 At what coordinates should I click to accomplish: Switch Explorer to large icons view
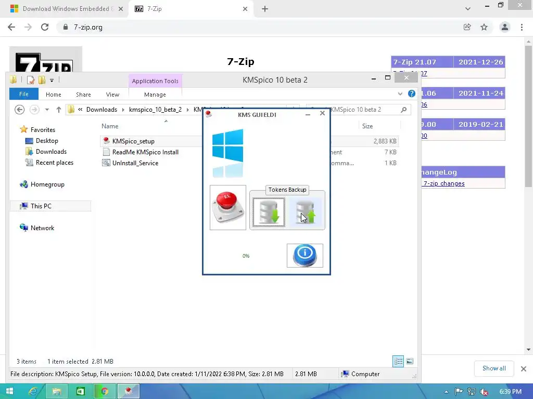pyautogui.click(x=410, y=362)
